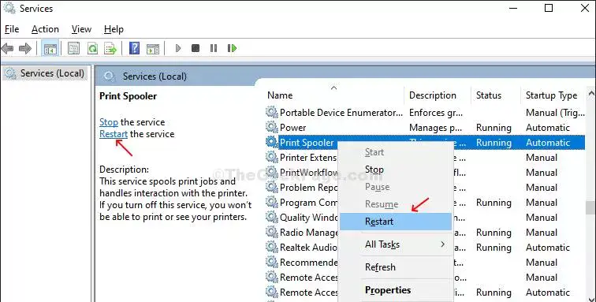
Task: Click the gear icon beside Recommended
Action: (x=271, y=262)
